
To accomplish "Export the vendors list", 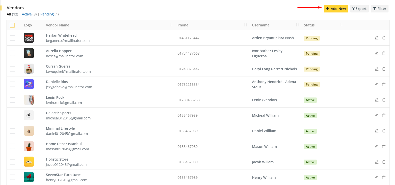I will click(359, 9).
